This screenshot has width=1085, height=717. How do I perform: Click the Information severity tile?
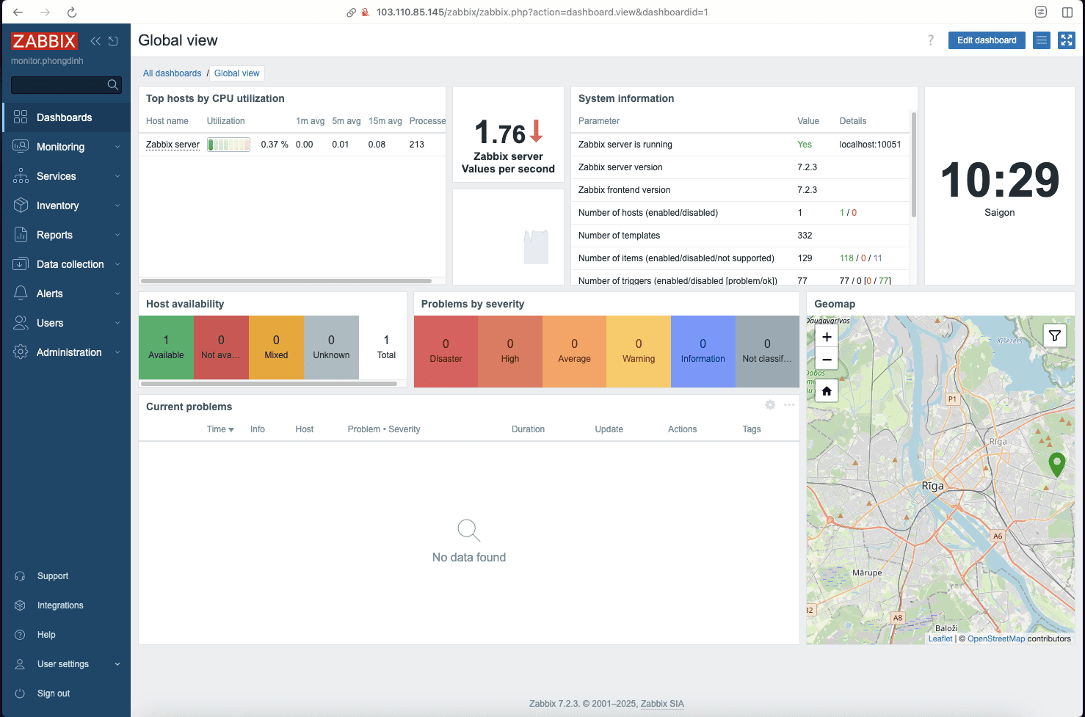[x=703, y=352]
